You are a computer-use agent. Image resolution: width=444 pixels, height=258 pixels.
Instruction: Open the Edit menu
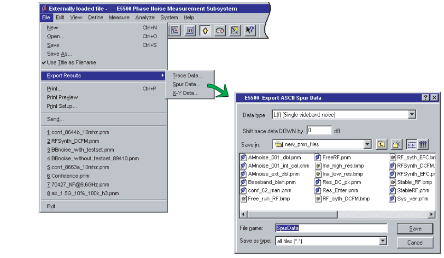[60, 18]
